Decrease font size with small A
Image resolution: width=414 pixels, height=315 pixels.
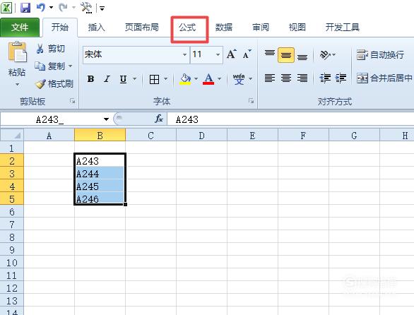point(247,54)
